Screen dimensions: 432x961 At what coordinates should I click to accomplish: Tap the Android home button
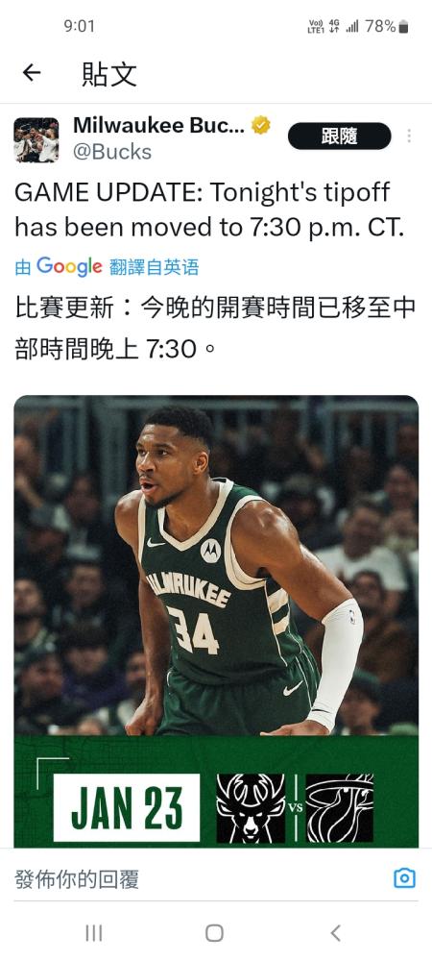[214, 933]
